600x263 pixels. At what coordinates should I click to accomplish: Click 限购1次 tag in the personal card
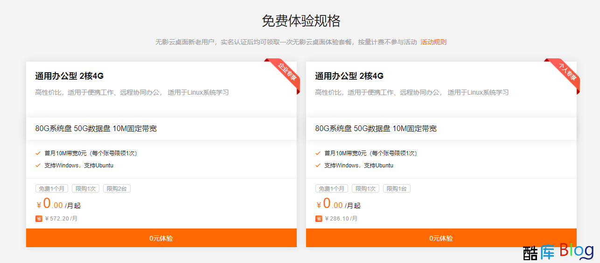pyautogui.click(x=365, y=189)
